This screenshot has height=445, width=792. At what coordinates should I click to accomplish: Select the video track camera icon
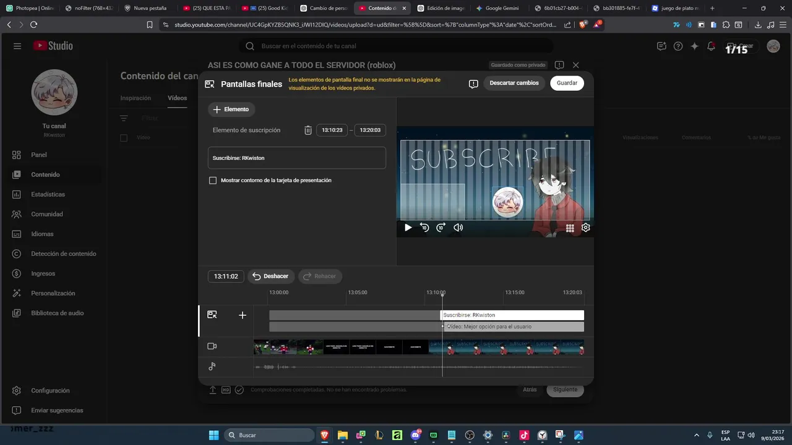[x=212, y=346]
